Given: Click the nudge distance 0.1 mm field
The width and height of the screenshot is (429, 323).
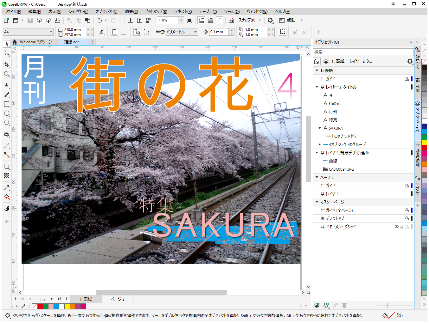Looking at the screenshot, I should click(219, 32).
